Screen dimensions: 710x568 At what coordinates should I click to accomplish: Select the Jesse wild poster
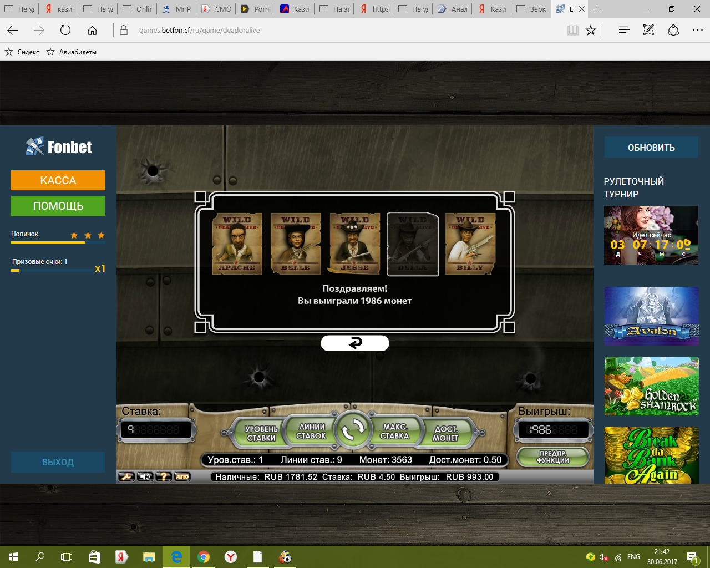pos(354,244)
